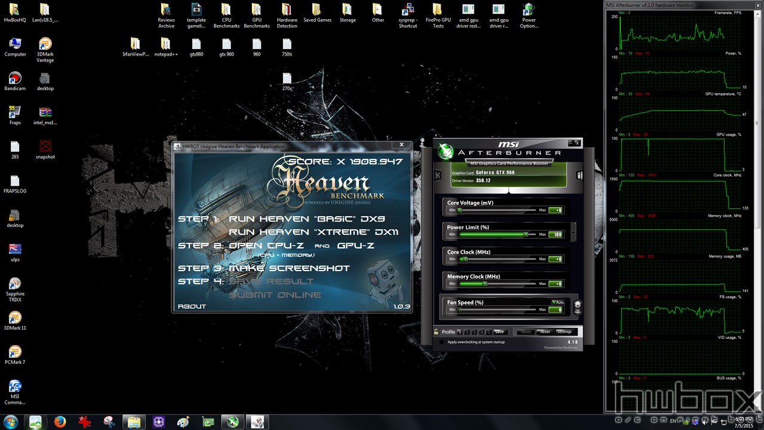Click the Memory Clock slider handle

pos(485,284)
